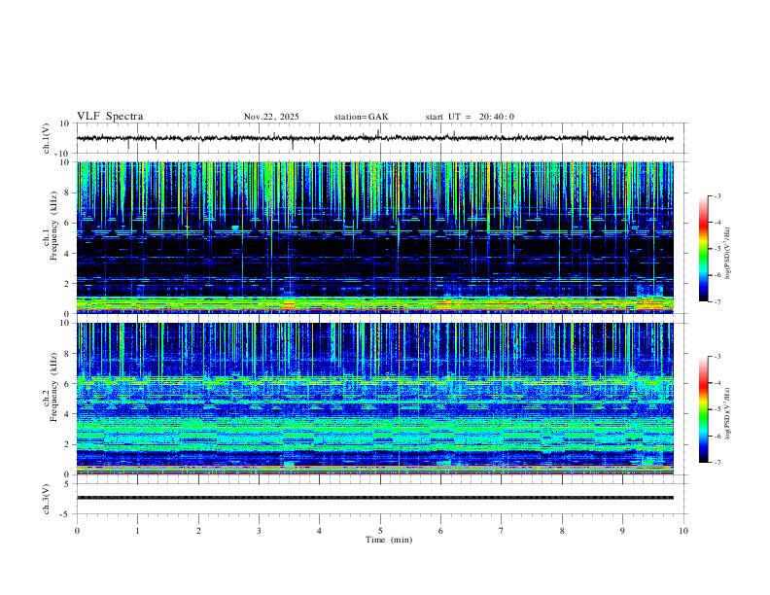Viewport: 770px width, 595px height.
Task: Click the time axis tick label "7"
Action: 502,531
